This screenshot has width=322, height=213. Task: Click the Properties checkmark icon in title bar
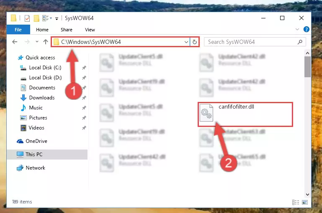(x=27, y=18)
